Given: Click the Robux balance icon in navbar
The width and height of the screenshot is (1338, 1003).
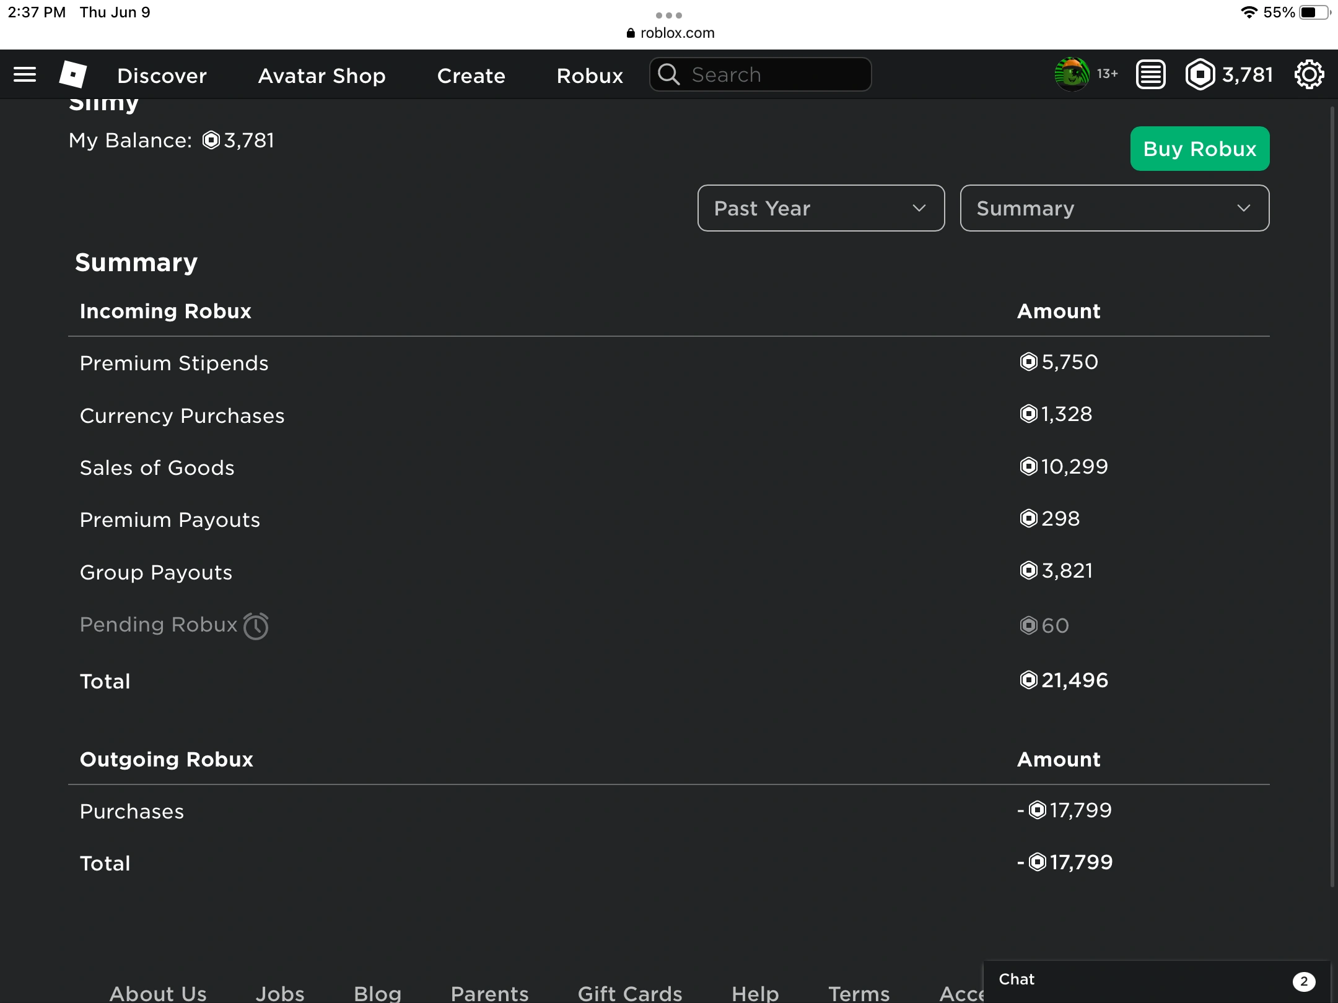Looking at the screenshot, I should [x=1200, y=75].
